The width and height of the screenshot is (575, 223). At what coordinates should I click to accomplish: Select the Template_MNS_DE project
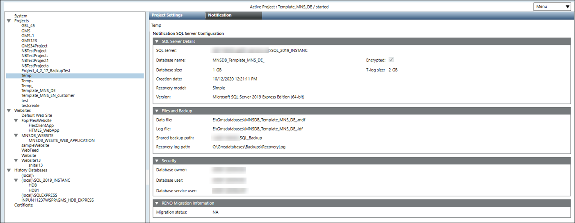click(38, 90)
